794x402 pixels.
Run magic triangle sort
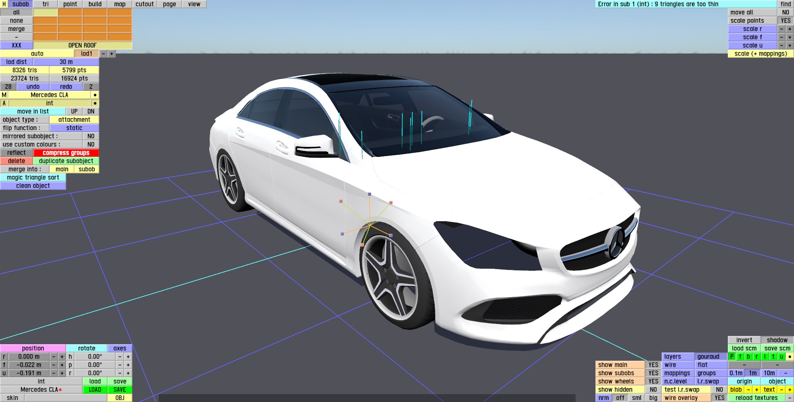click(x=33, y=177)
